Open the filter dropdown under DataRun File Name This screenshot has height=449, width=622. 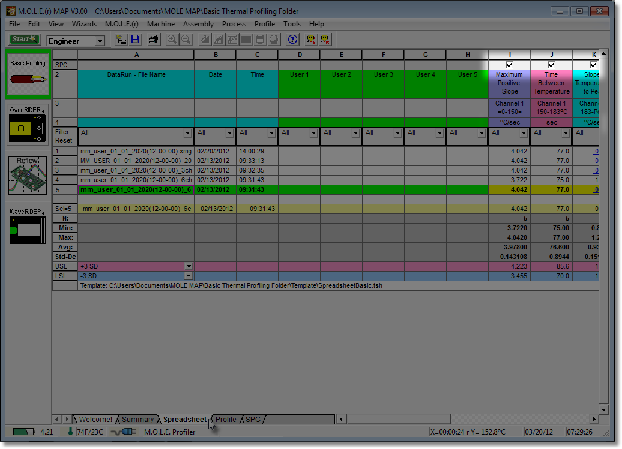point(188,133)
